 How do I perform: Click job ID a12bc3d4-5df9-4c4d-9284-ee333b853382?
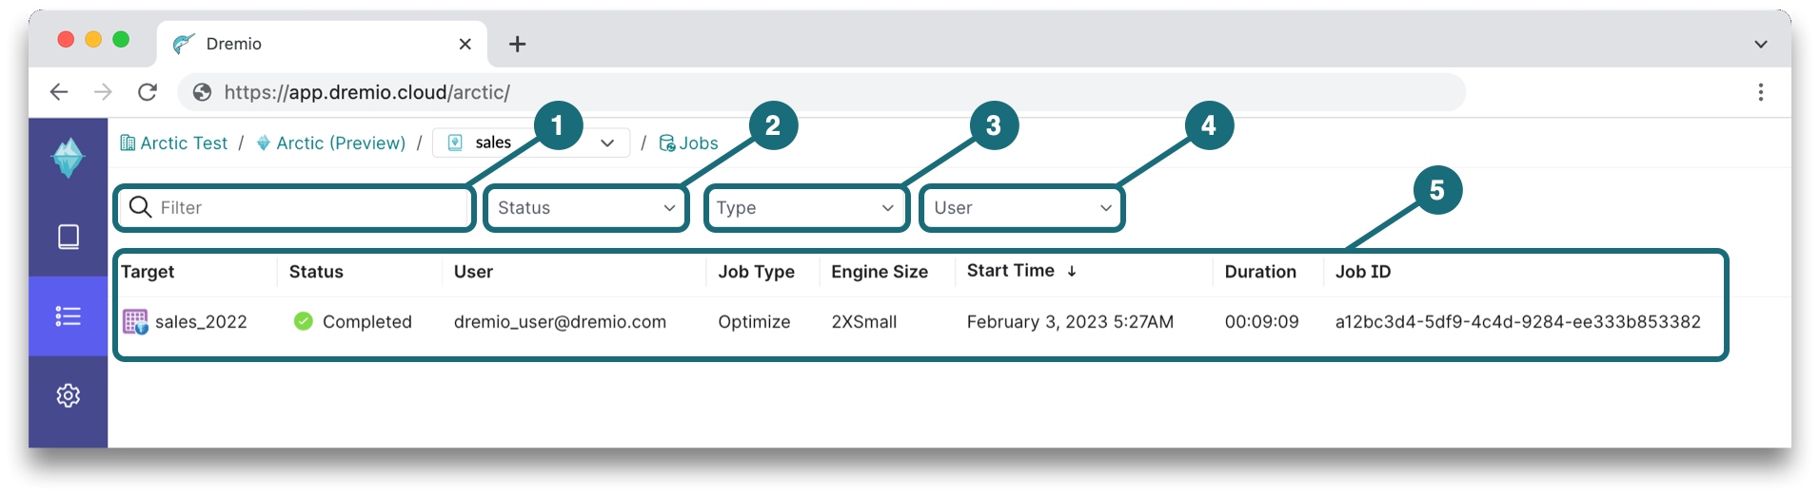point(1518,322)
